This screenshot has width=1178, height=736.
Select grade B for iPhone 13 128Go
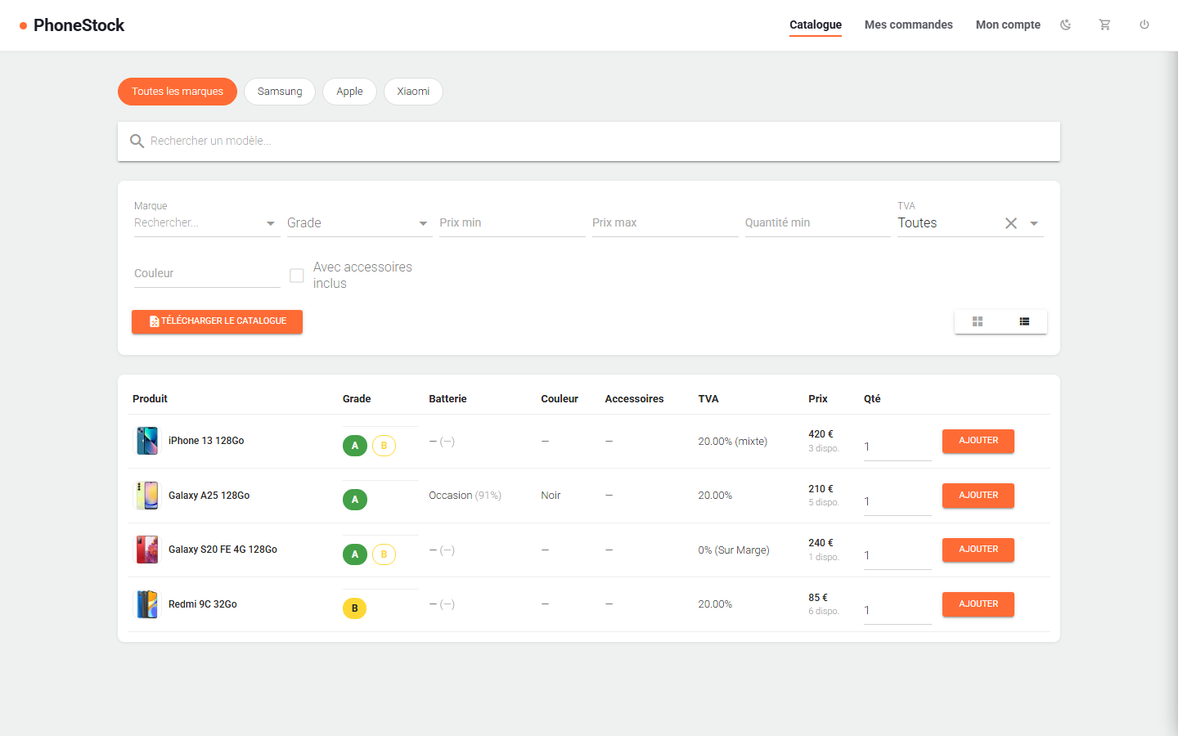pos(384,446)
